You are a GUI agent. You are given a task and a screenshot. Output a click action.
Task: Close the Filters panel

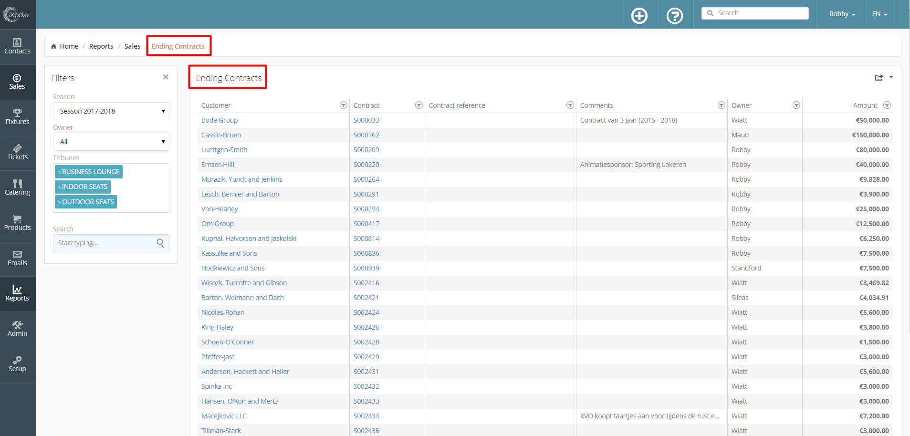tap(166, 77)
